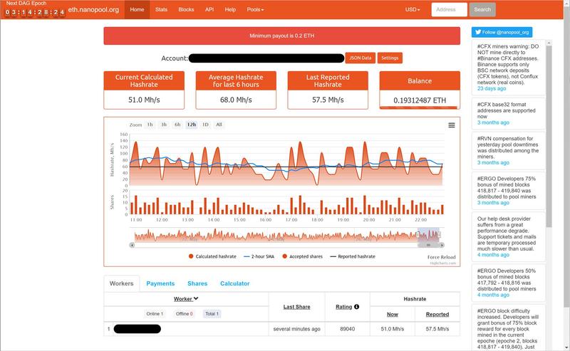Toggle Calculated hashrate legend series
The height and width of the screenshot is (351, 570).
pos(212,256)
